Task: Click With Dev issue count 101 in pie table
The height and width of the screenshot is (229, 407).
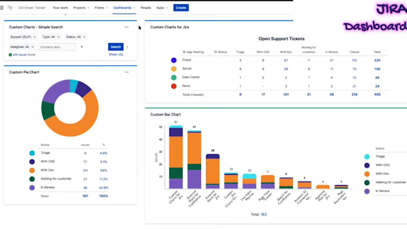Action: (x=85, y=170)
